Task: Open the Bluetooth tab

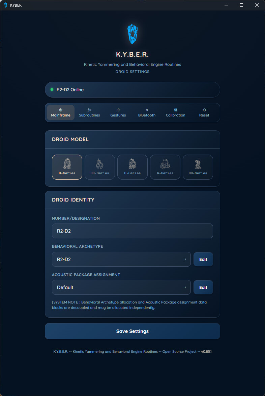Action: 147,113
